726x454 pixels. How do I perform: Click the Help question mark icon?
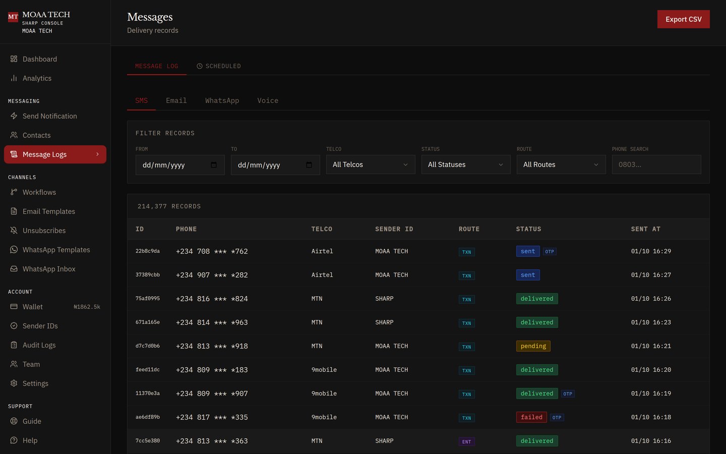(14, 440)
